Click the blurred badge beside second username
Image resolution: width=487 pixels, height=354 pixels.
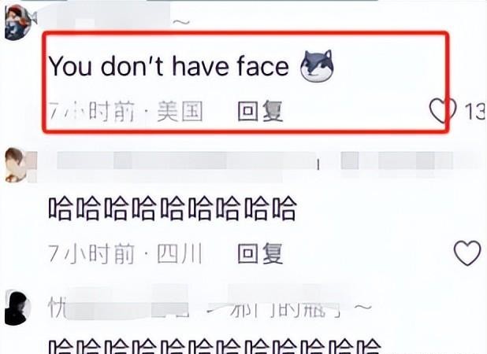click(397, 160)
